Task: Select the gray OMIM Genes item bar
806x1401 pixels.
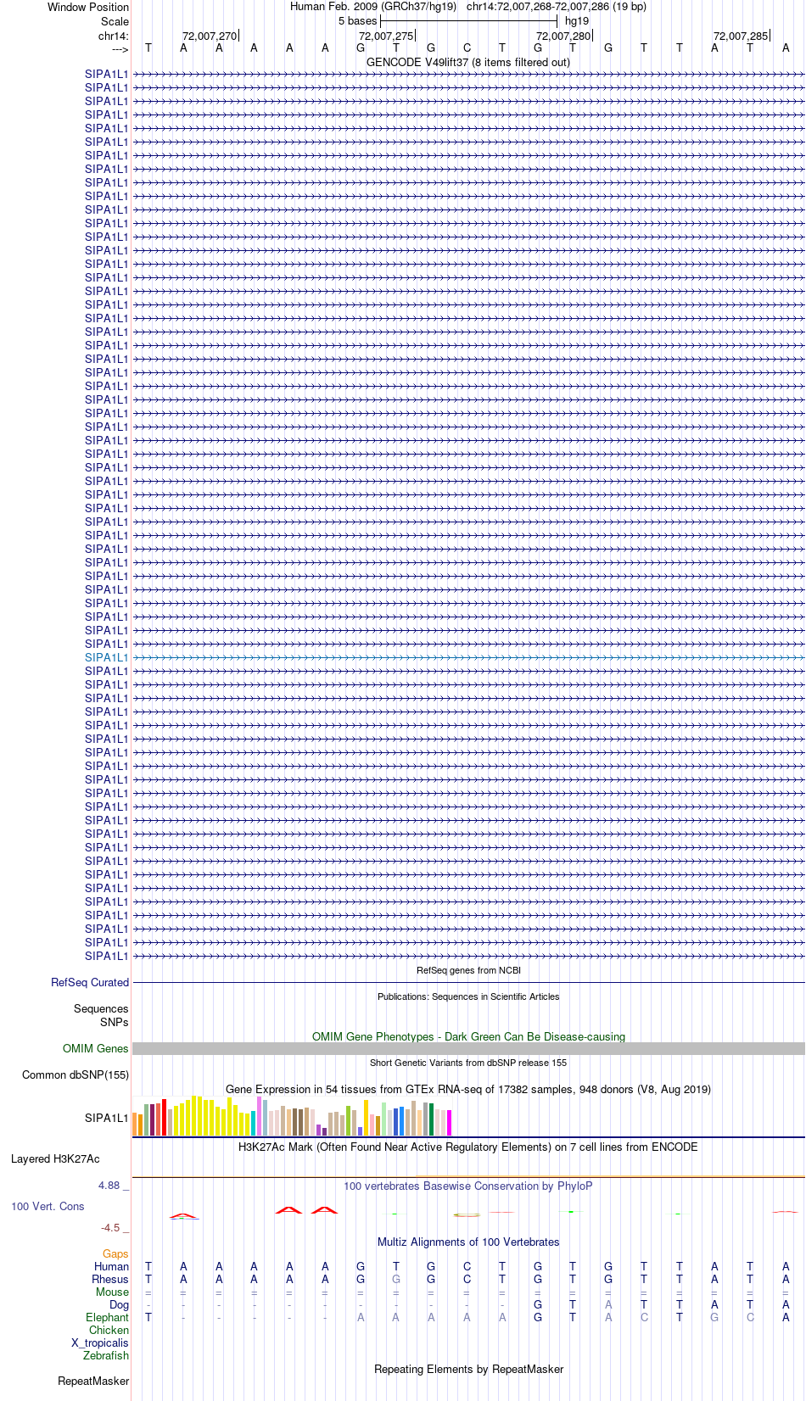Action: pyautogui.click(x=468, y=1049)
